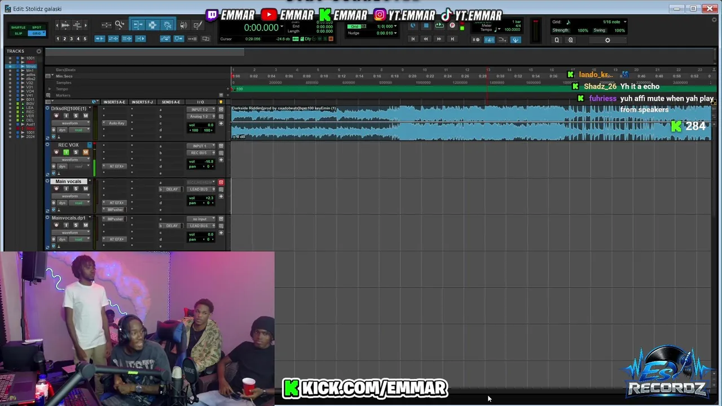This screenshot has width=722, height=406.
Task: Toggle Insertion Follows Playback button
Action: tap(140, 39)
